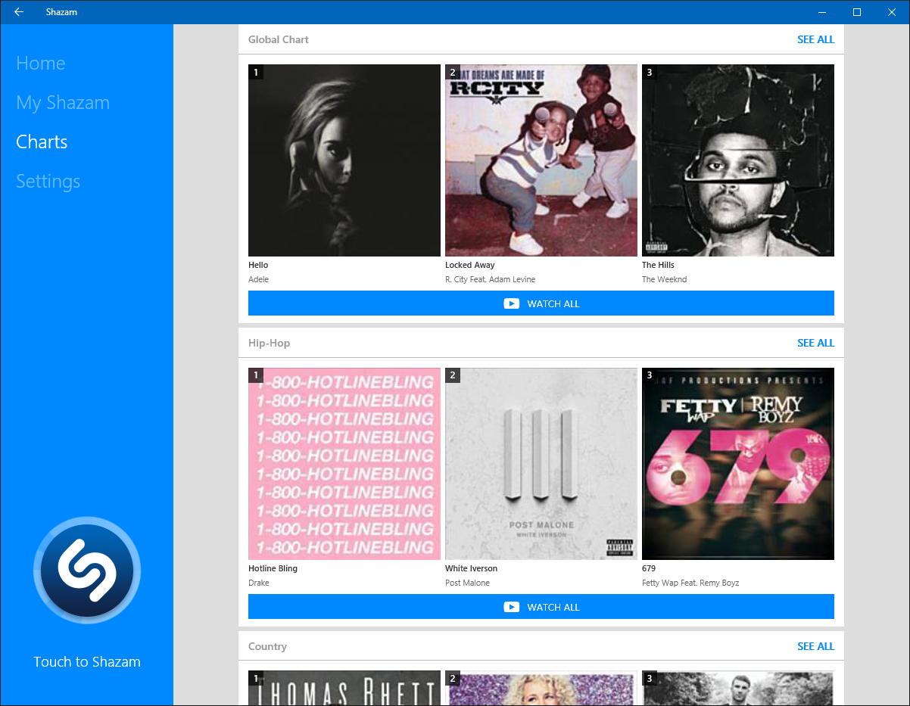Go back using the title bar arrow
Screen dimensions: 910x706
click(x=19, y=12)
